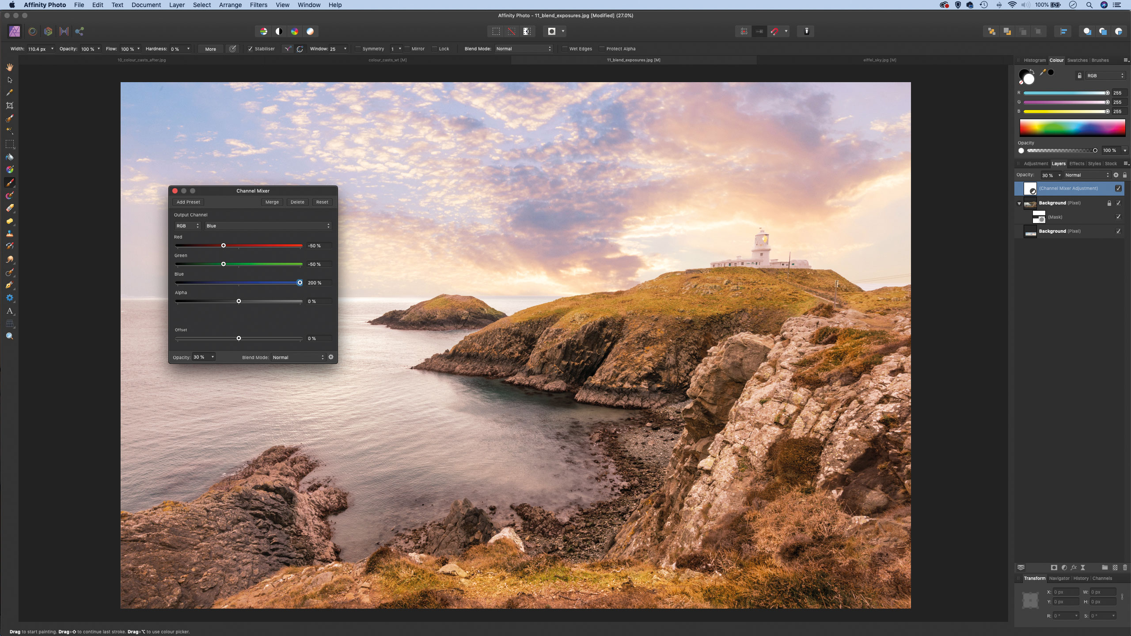Toggle the Stabiliser checkbox
The height and width of the screenshot is (636, 1131).
pyautogui.click(x=250, y=49)
